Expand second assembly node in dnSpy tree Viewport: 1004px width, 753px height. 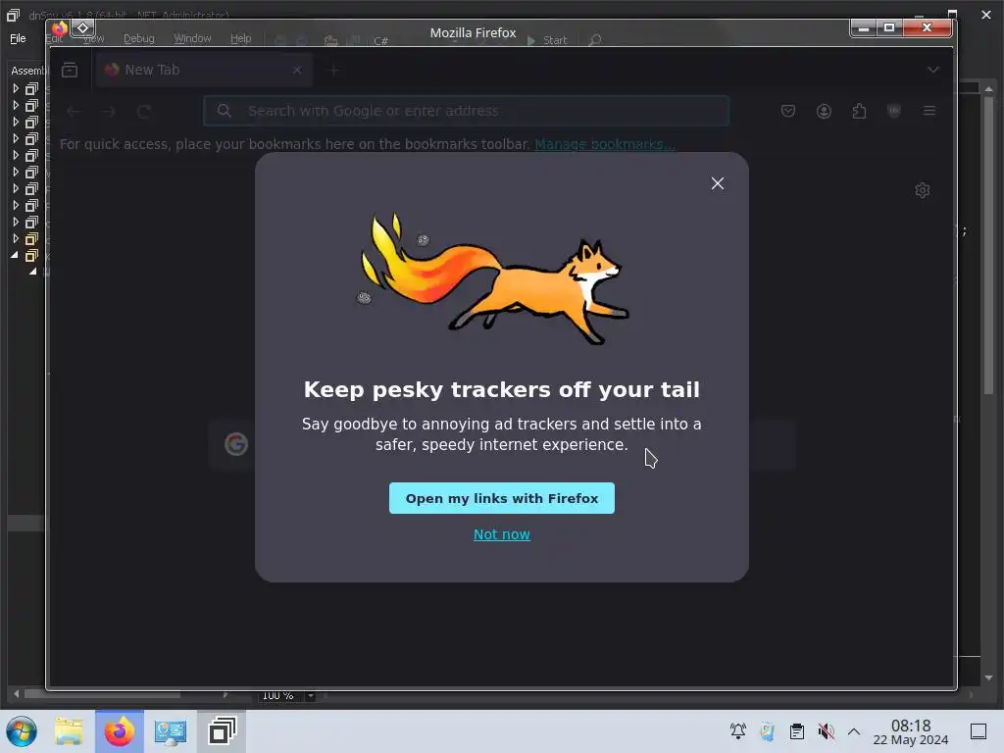click(16, 105)
